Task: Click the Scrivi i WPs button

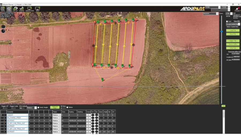Action: 233,44
